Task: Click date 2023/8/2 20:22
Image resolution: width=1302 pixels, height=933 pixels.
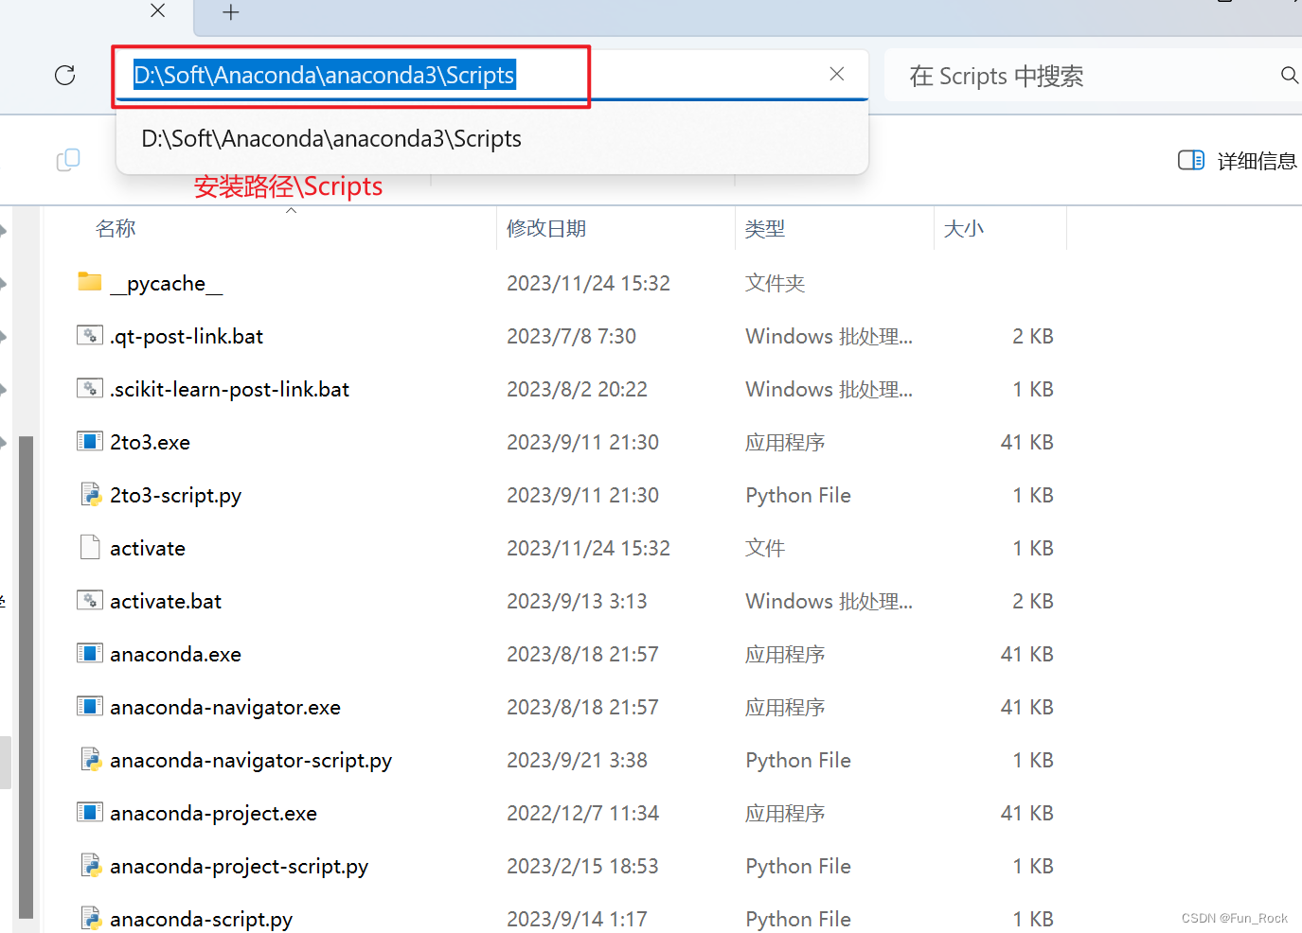Action: 578,389
